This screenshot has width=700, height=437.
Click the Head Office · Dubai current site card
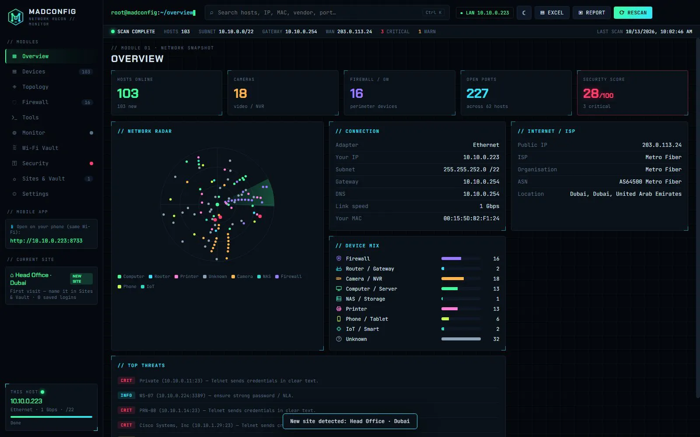pyautogui.click(x=52, y=285)
